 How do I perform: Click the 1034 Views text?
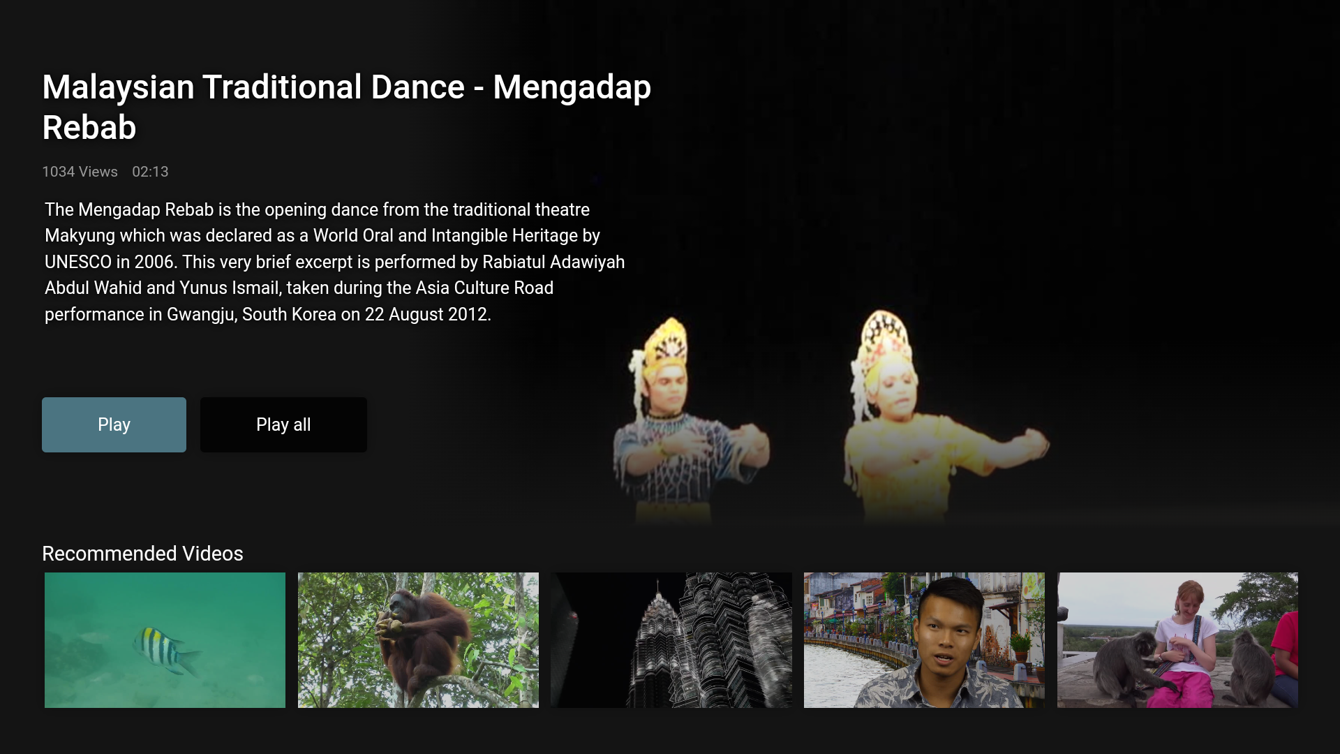point(80,172)
